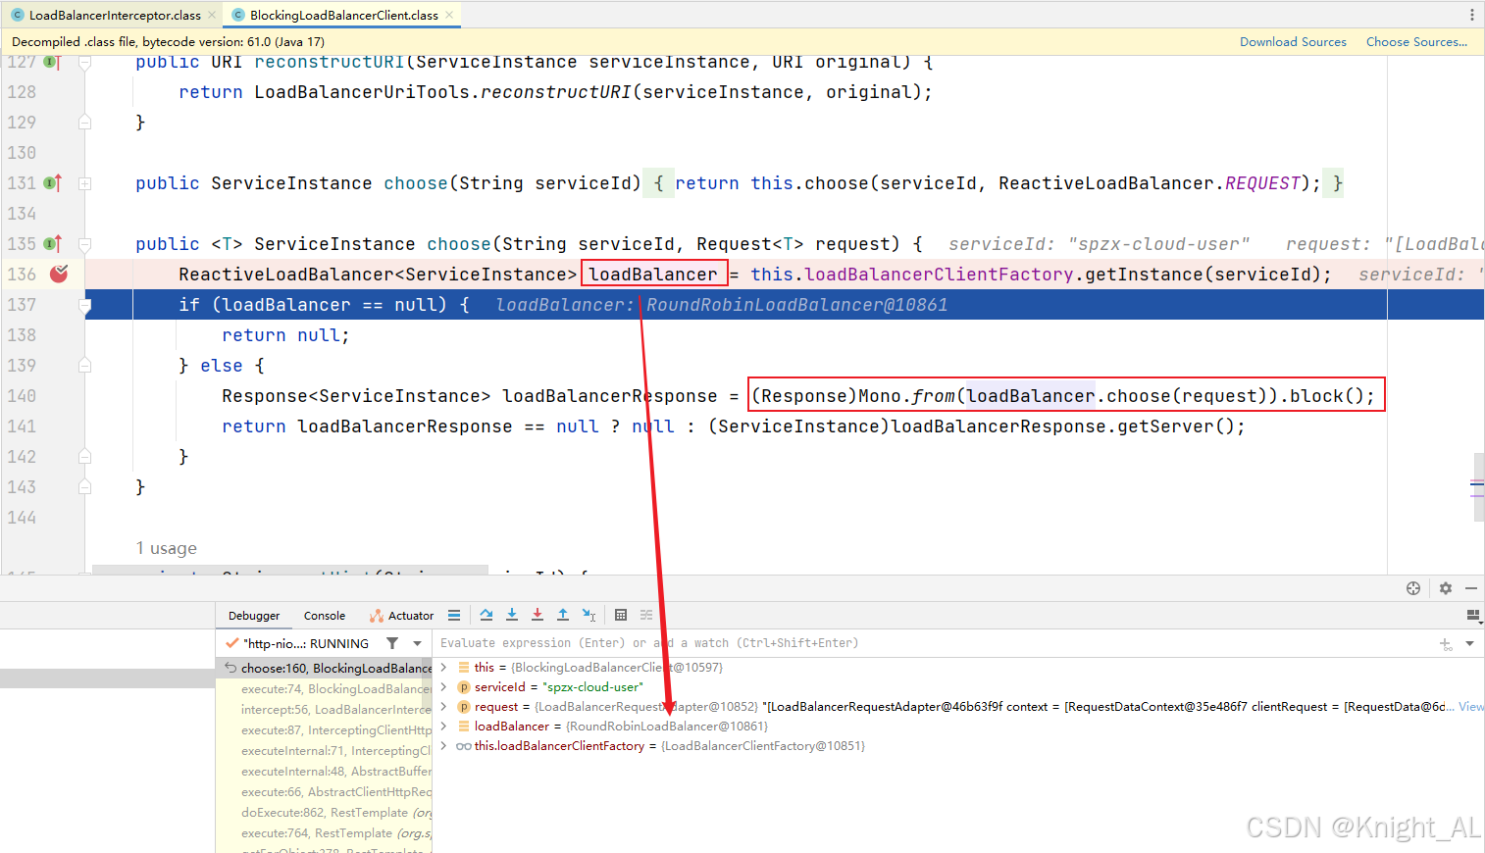The height and width of the screenshot is (853, 1485).
Task: Click the red Force Step Into icon
Action: [538, 615]
